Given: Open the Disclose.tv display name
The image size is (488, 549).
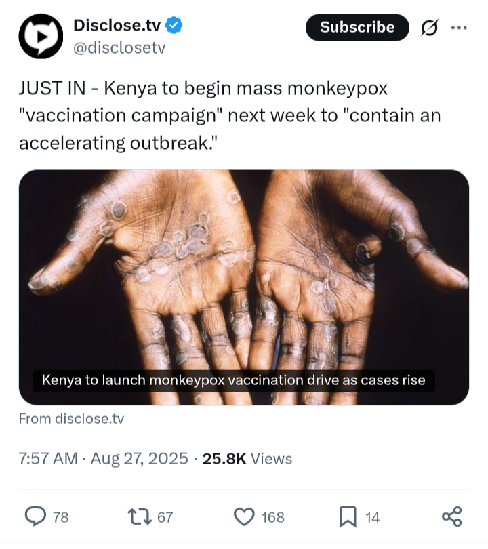Looking at the screenshot, I should point(117,26).
